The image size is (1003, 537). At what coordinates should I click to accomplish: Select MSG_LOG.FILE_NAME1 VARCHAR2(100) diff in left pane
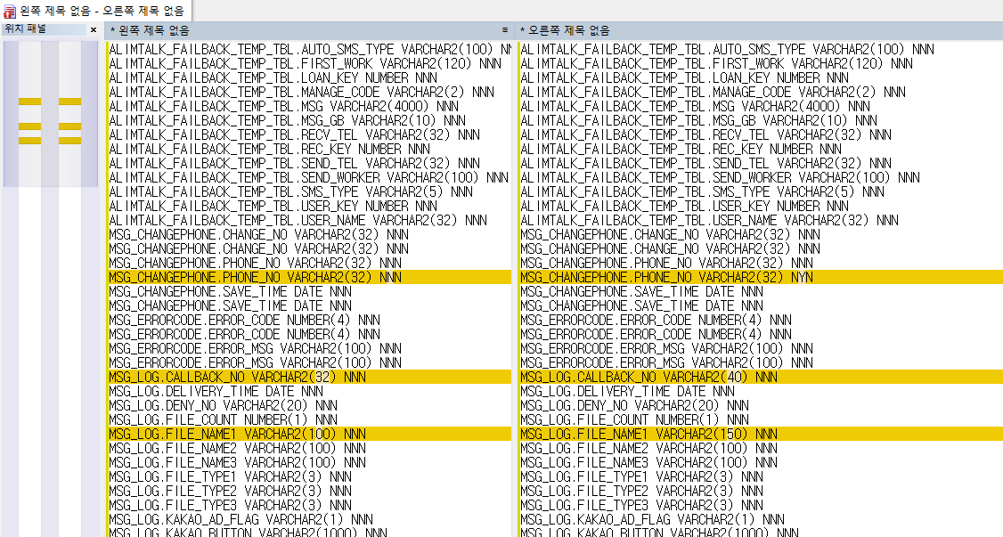[237, 434]
